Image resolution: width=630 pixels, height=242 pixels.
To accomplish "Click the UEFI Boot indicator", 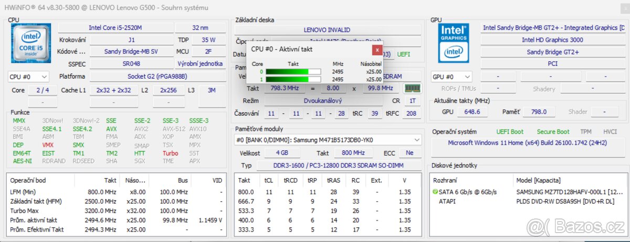I will [510, 132].
